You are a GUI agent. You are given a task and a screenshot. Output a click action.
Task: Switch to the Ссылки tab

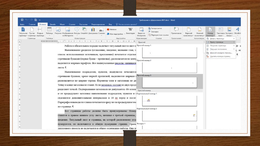click(72, 24)
